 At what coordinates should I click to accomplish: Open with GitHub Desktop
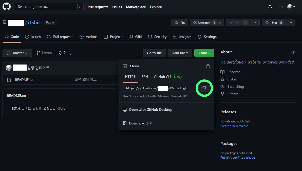[150, 110]
